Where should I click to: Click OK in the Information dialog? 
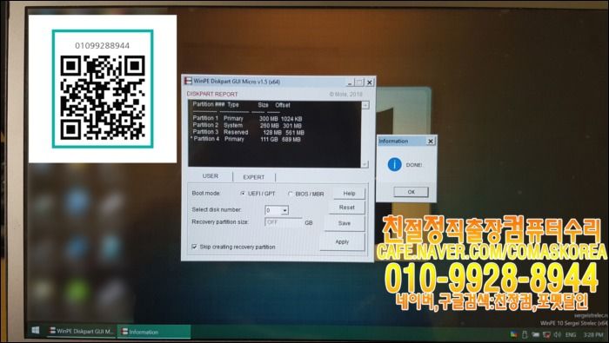[411, 192]
